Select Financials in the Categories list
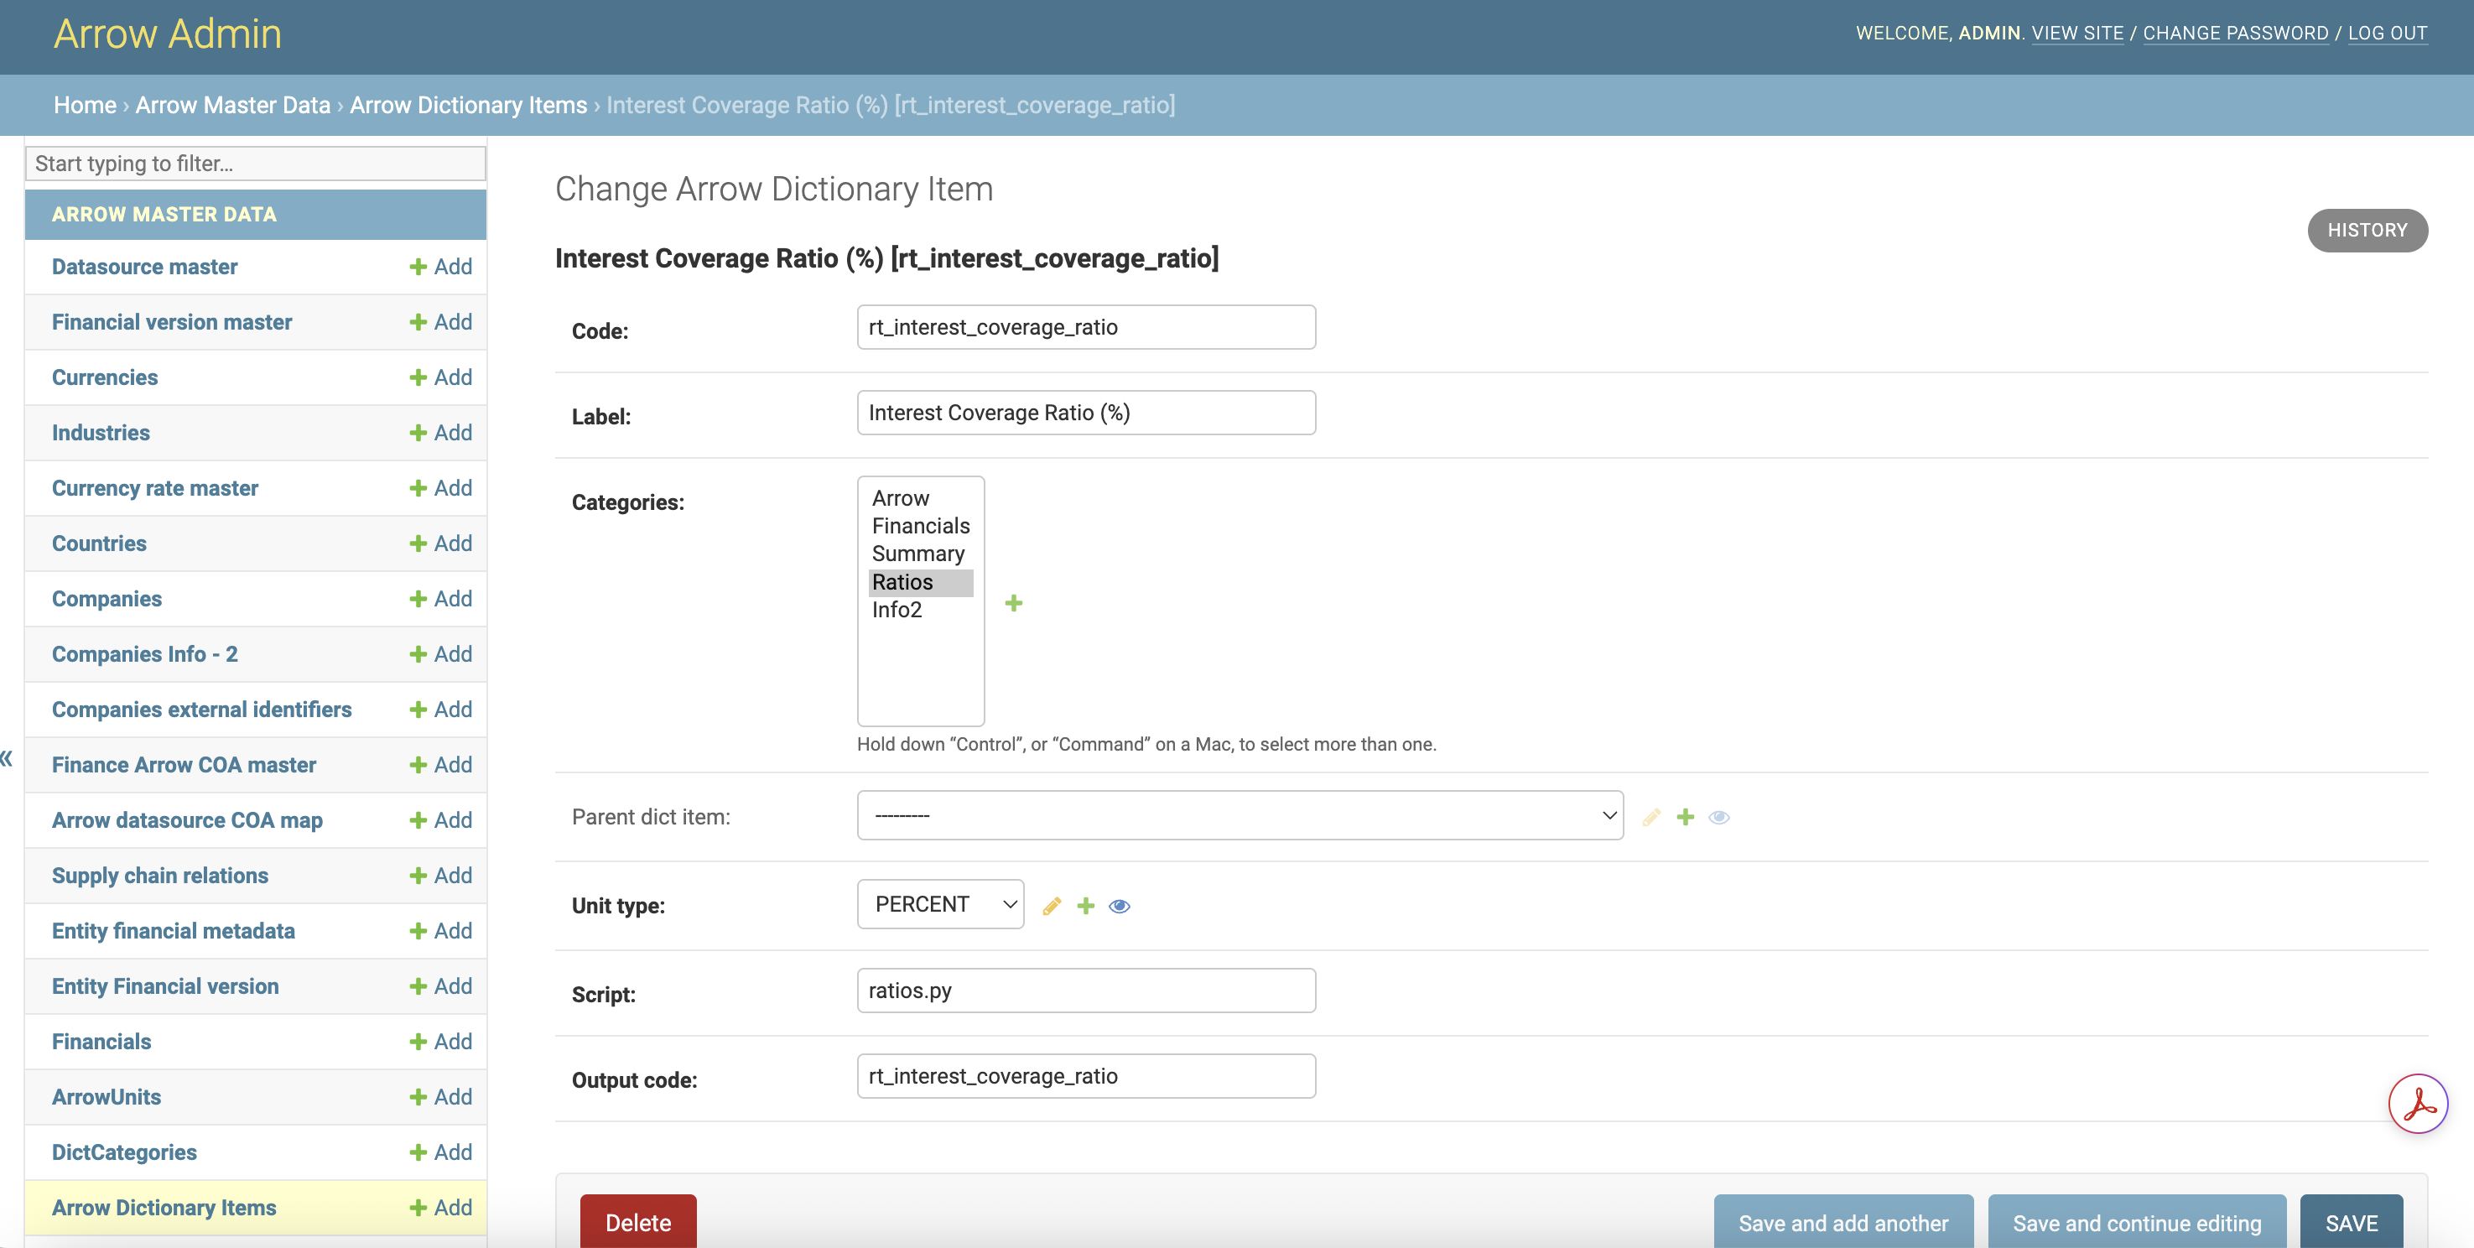The height and width of the screenshot is (1248, 2474). tap(920, 527)
